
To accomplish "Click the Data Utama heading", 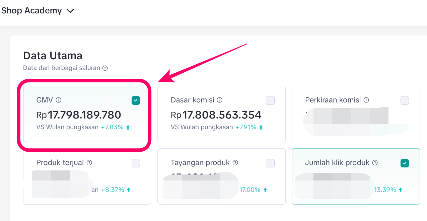I will [x=53, y=56].
